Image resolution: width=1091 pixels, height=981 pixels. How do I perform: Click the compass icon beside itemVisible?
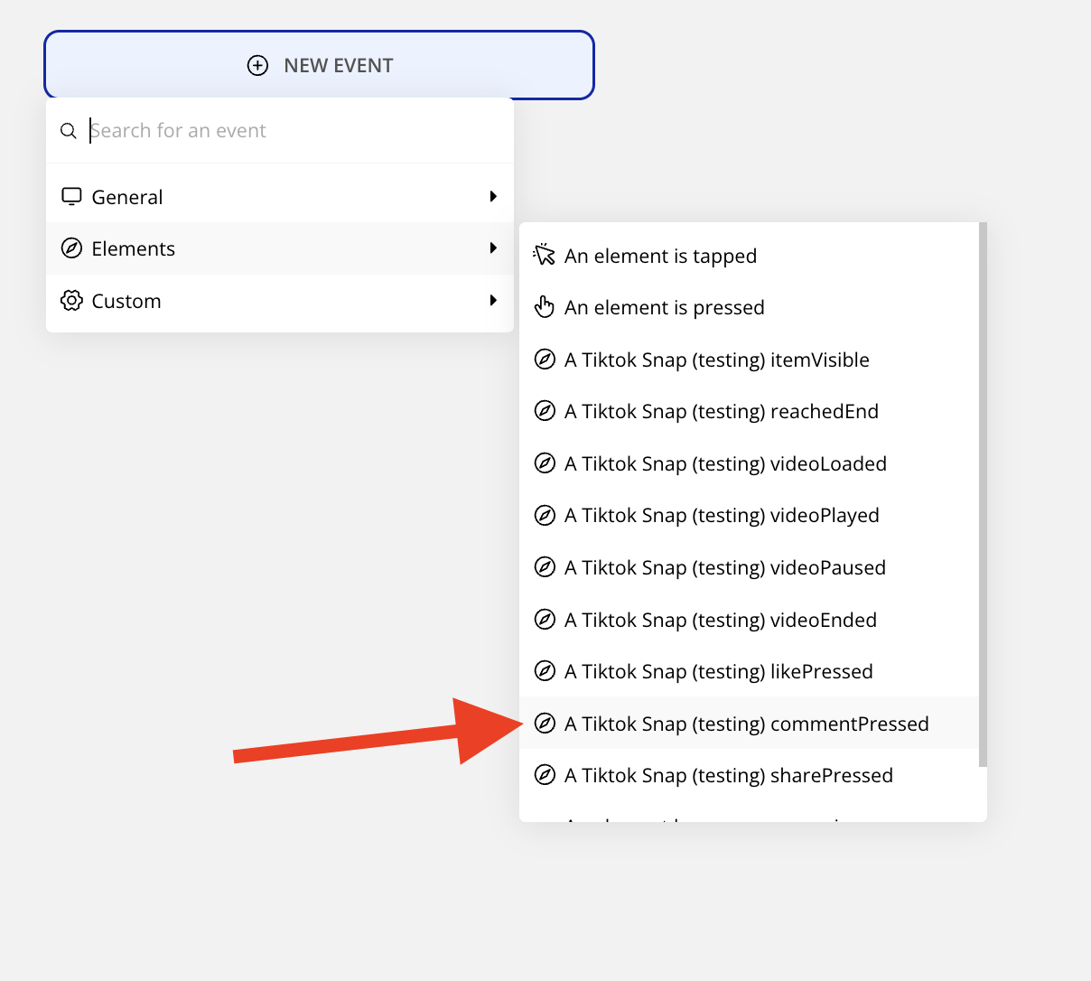click(545, 360)
